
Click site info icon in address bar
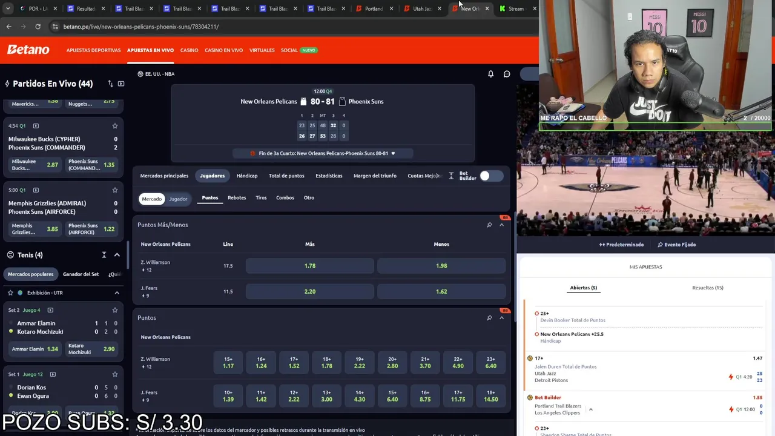pos(55,27)
